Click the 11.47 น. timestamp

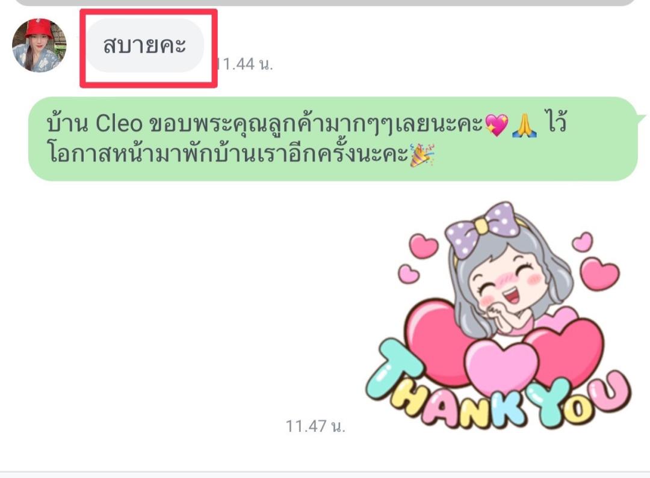315,426
